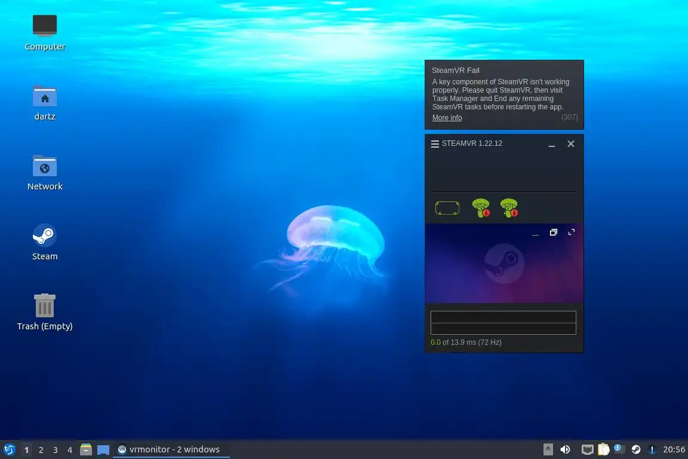Open the clipboard manager tray icon

604,449
